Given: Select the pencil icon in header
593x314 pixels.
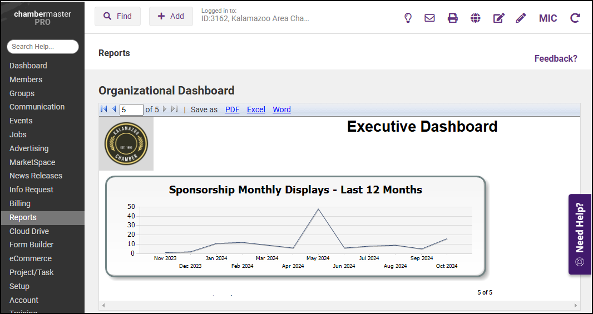Looking at the screenshot, I should point(521,18).
